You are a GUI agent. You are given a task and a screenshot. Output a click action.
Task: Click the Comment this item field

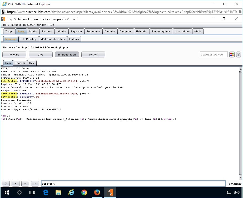pyautogui.click(x=214, y=55)
